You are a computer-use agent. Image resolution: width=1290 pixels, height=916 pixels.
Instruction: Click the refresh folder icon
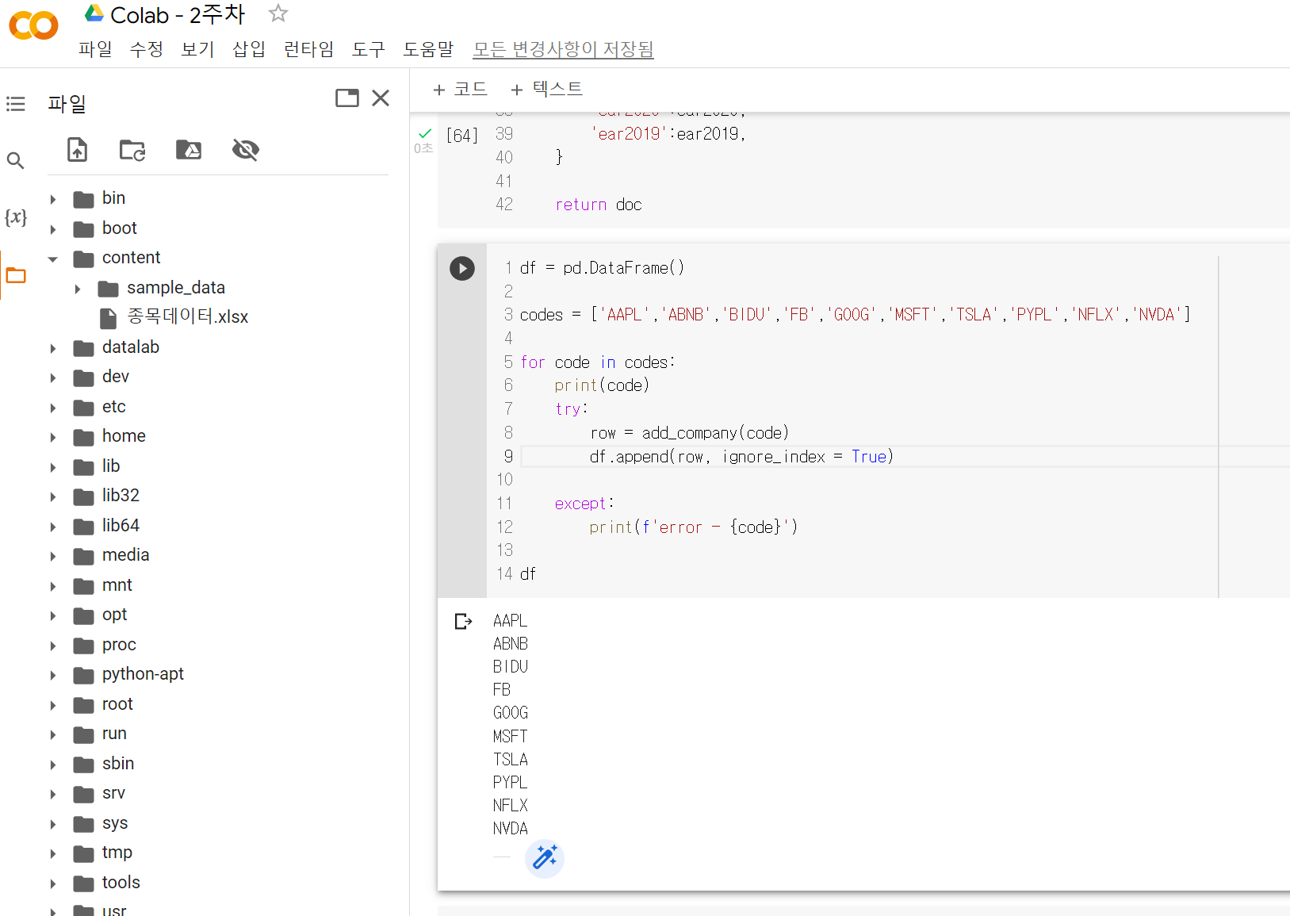tap(132, 149)
